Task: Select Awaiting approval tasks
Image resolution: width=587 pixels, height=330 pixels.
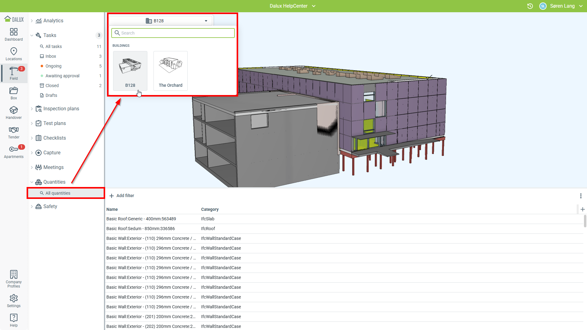Action: (62, 76)
